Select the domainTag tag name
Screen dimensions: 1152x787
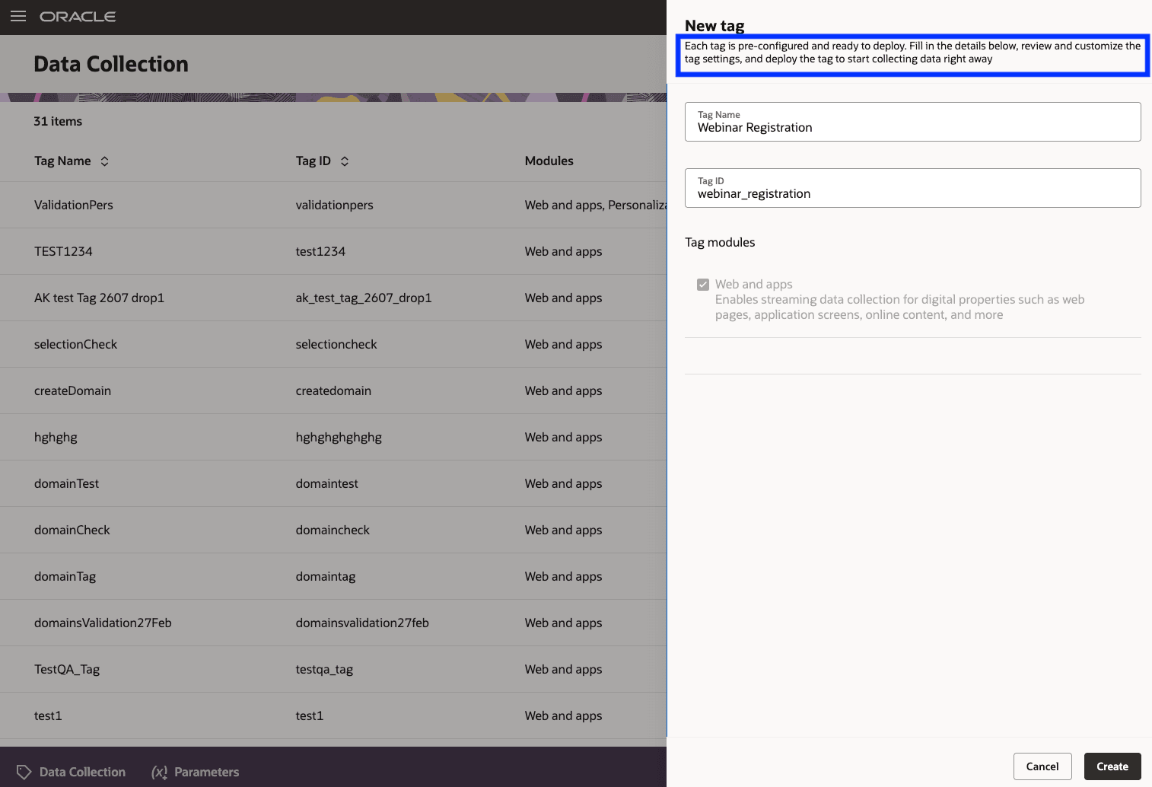65,576
